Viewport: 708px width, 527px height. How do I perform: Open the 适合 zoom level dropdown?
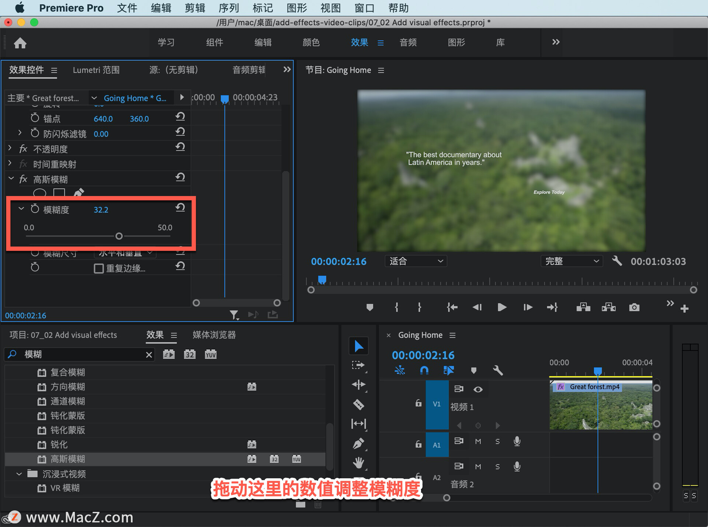point(416,261)
